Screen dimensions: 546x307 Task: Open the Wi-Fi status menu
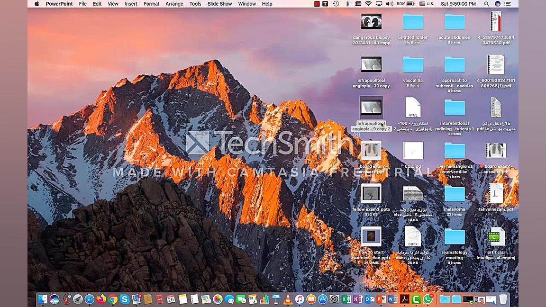[368, 4]
